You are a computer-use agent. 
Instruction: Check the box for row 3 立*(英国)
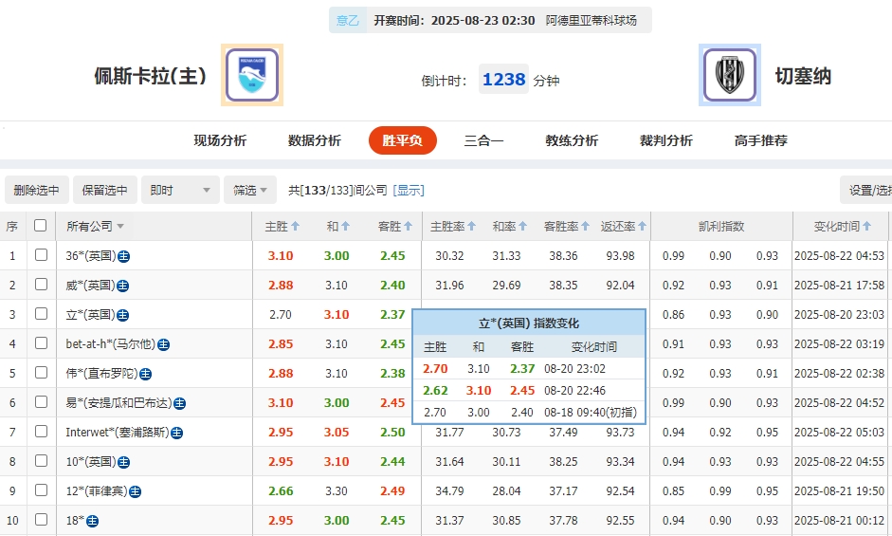[x=41, y=314]
